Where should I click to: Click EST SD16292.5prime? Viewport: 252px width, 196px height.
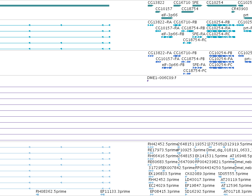pyautogui.click(x=200, y=192)
